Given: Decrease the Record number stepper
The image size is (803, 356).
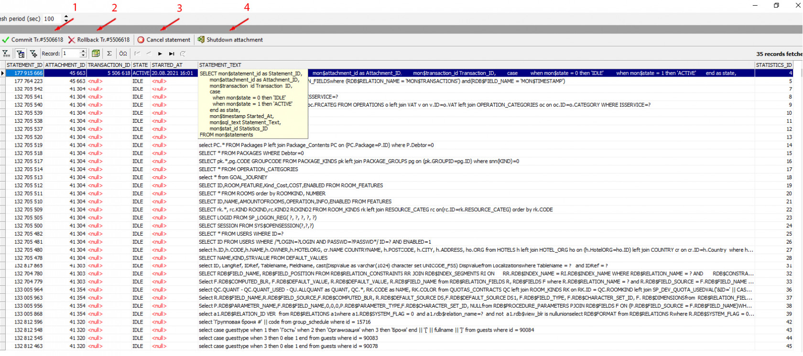Looking at the screenshot, I should (83, 55).
